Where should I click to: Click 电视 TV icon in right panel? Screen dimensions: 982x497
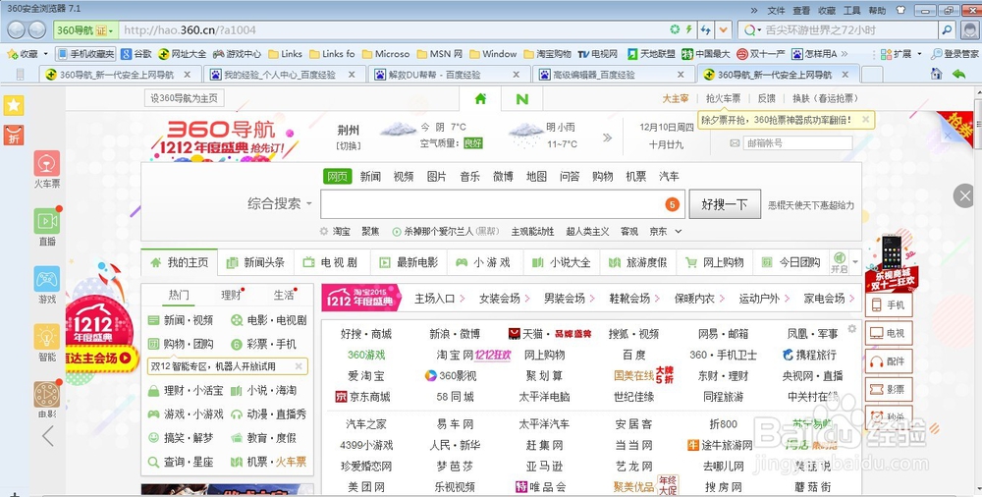[x=889, y=333]
